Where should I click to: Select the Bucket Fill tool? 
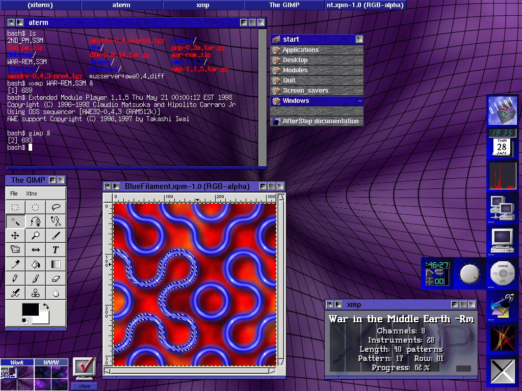click(x=36, y=264)
